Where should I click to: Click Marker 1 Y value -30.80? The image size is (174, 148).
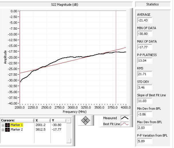[x=56, y=125]
